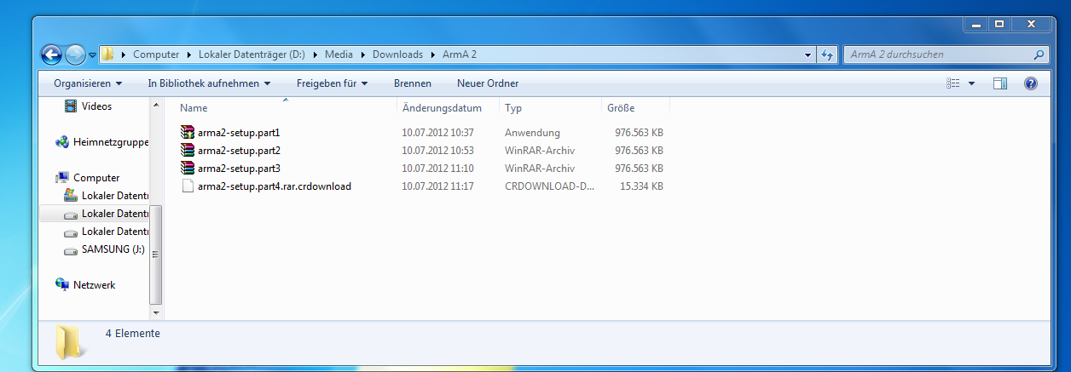Click the 15.334 KB size cell
This screenshot has height=372, width=1071.
(642, 186)
